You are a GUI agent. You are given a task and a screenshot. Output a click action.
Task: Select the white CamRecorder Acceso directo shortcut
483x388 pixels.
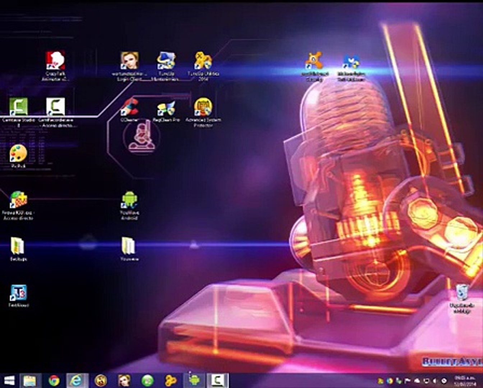point(56,112)
